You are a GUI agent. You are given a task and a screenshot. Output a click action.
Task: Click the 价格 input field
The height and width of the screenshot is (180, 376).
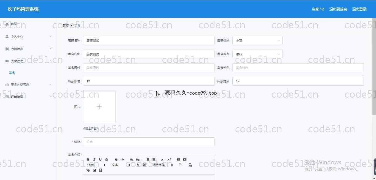pos(149,142)
